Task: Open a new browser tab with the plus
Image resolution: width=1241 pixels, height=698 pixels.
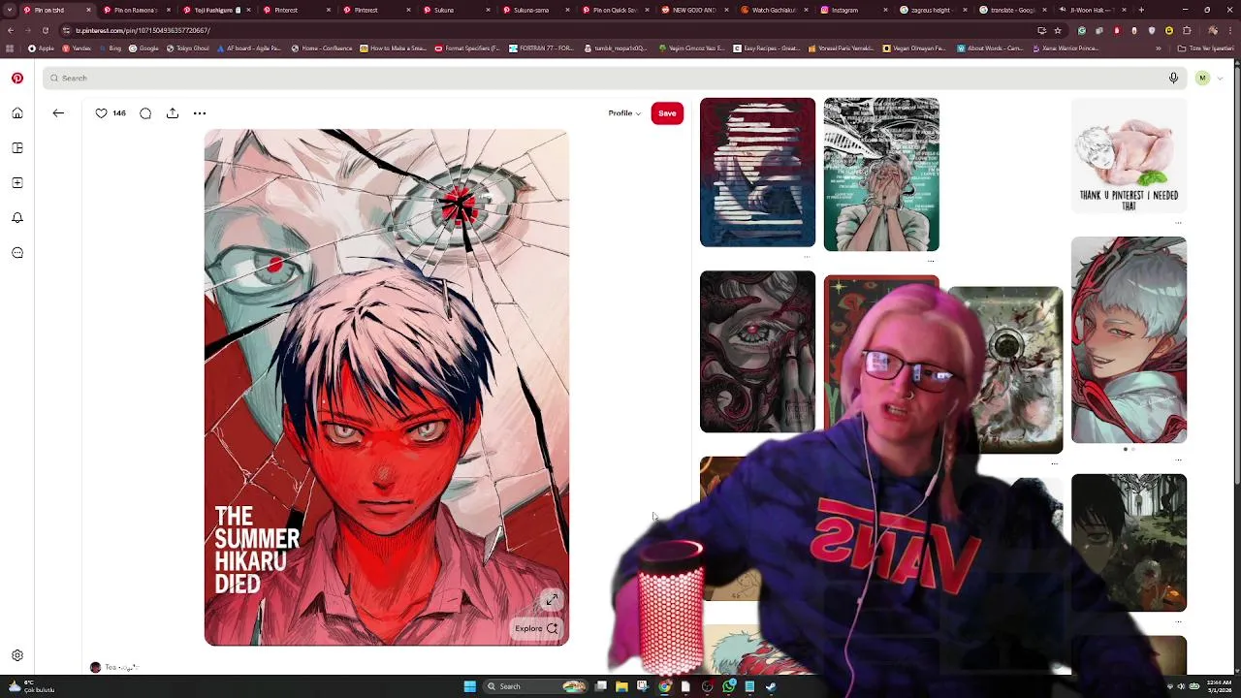Action: tap(1141, 10)
